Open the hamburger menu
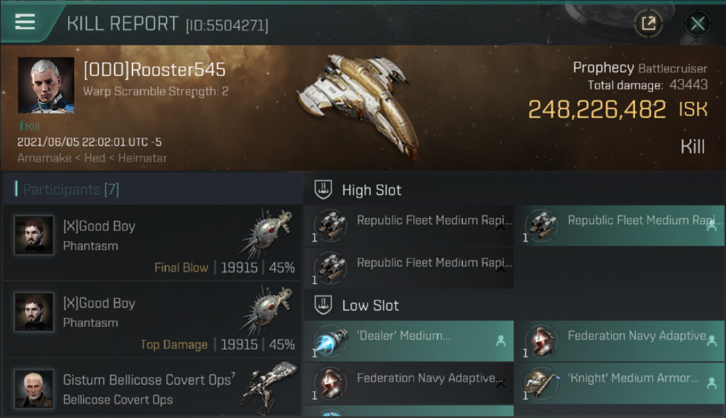 (x=25, y=22)
